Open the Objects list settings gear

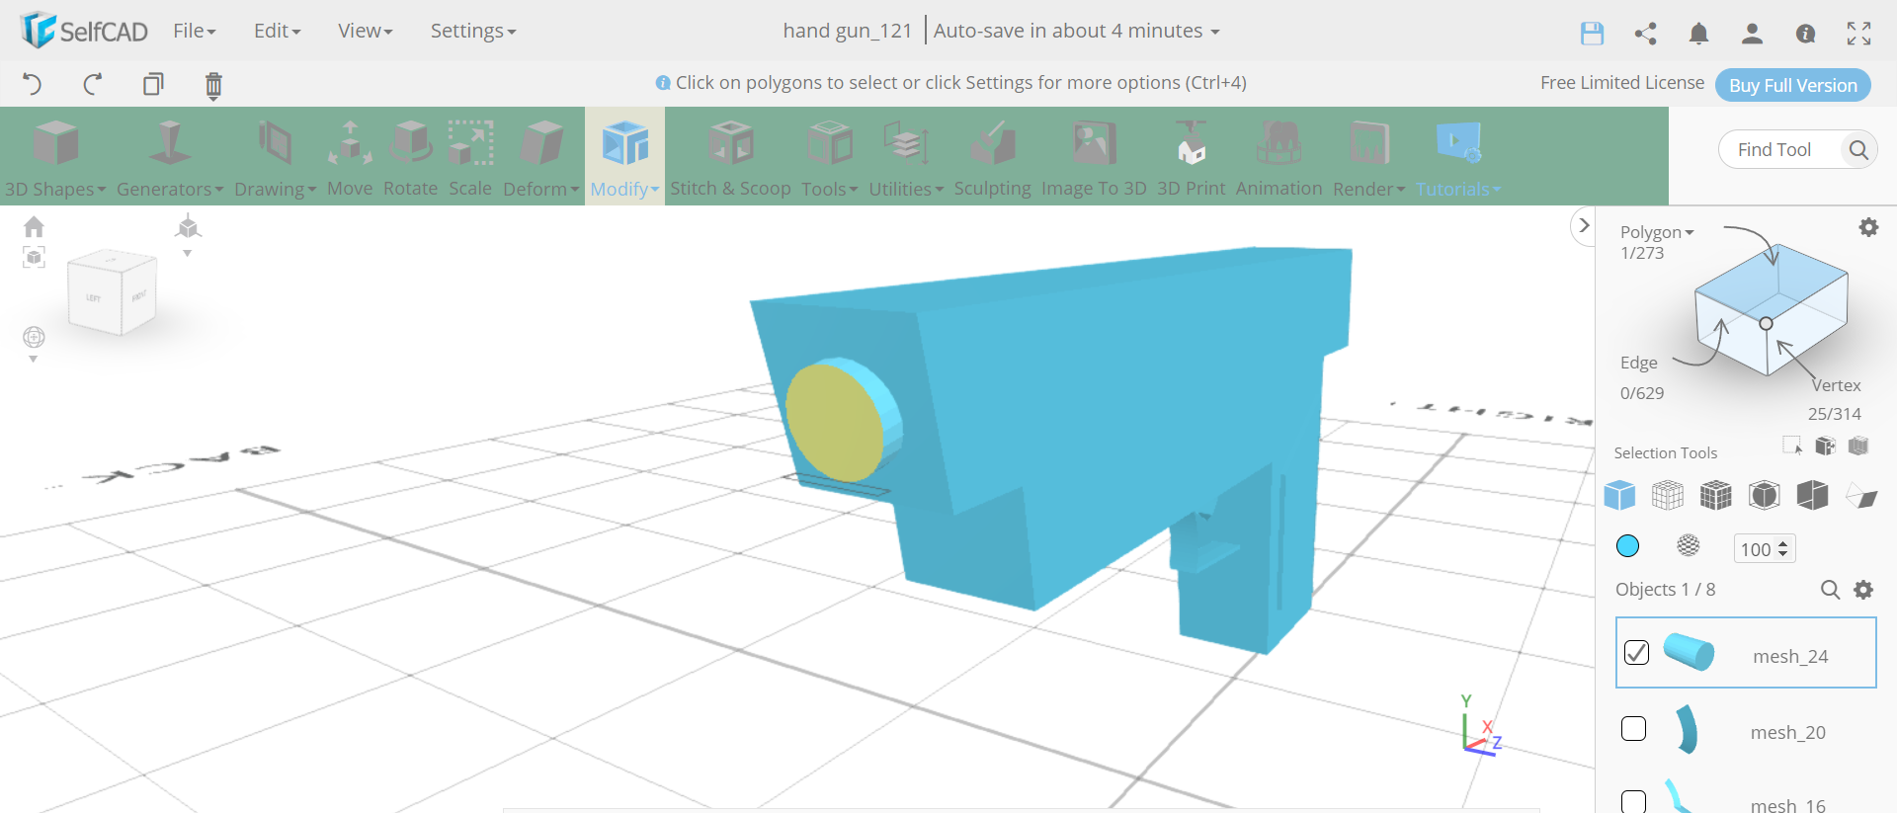point(1863,590)
